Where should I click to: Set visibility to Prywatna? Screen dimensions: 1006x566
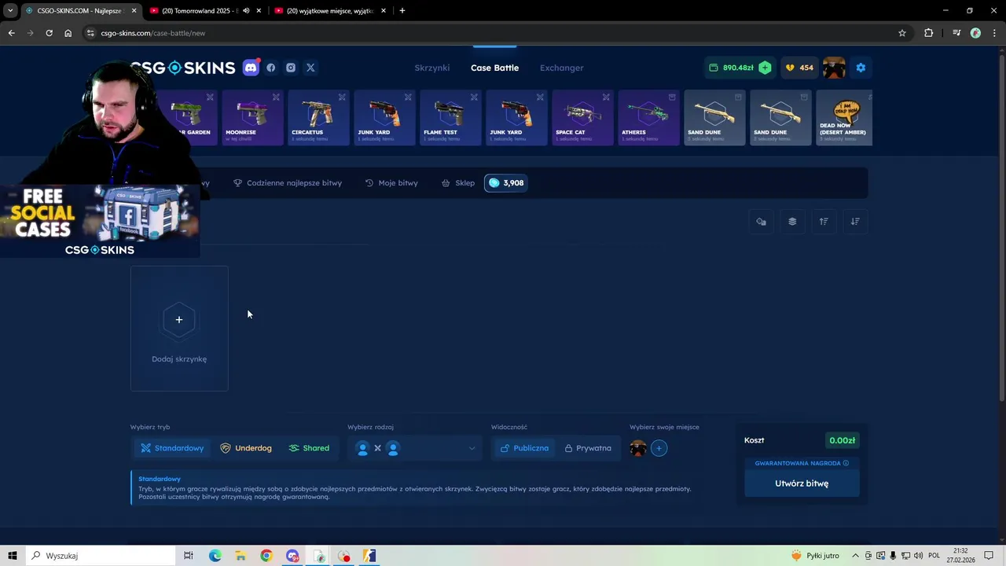tap(588, 448)
